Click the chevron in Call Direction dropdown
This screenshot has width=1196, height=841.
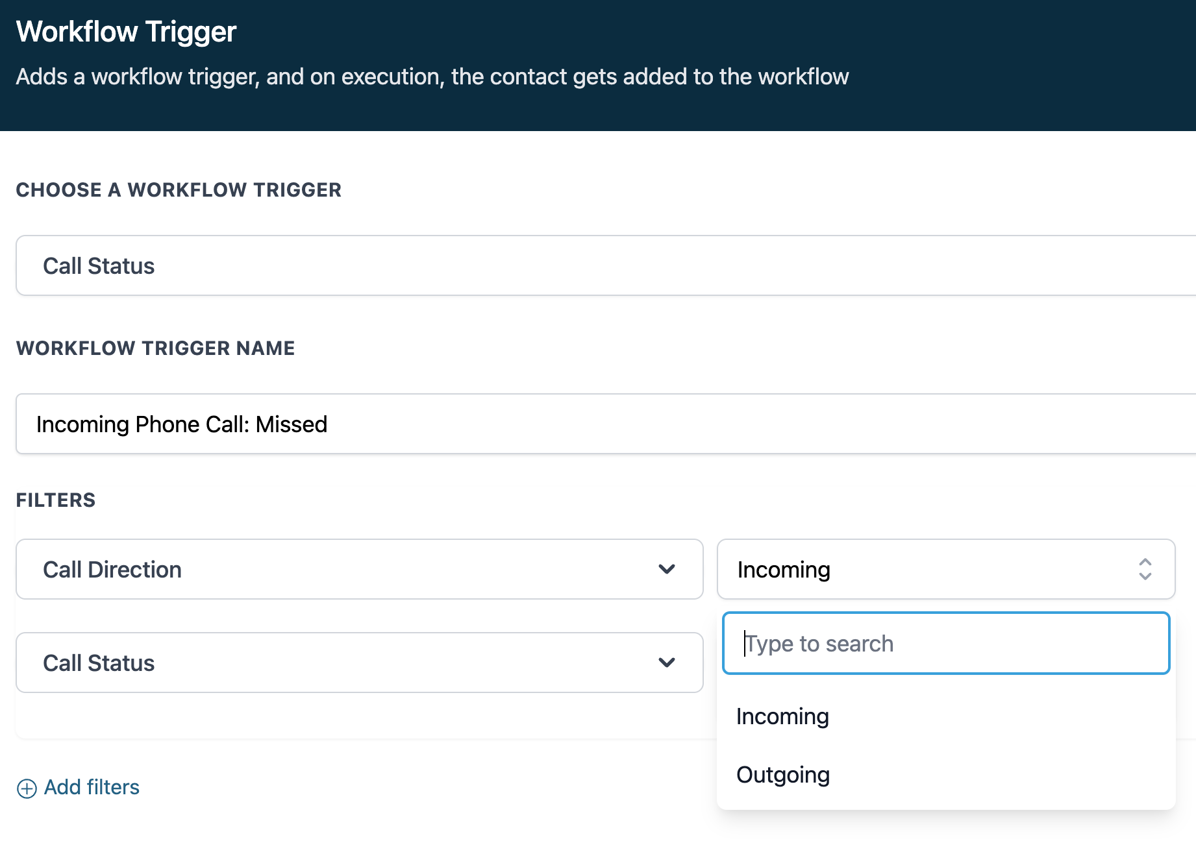click(667, 569)
